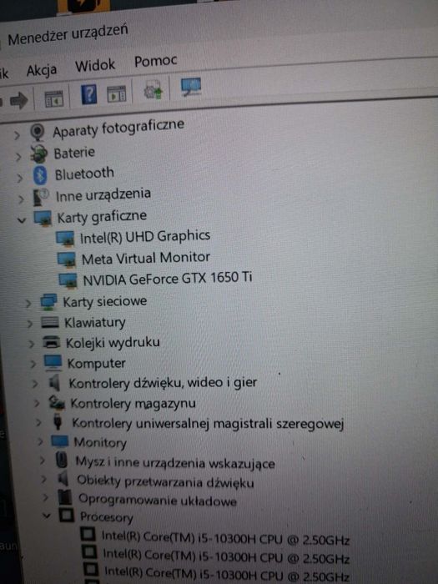Click the unknown device icon beside Inne urządzenia

click(41, 197)
